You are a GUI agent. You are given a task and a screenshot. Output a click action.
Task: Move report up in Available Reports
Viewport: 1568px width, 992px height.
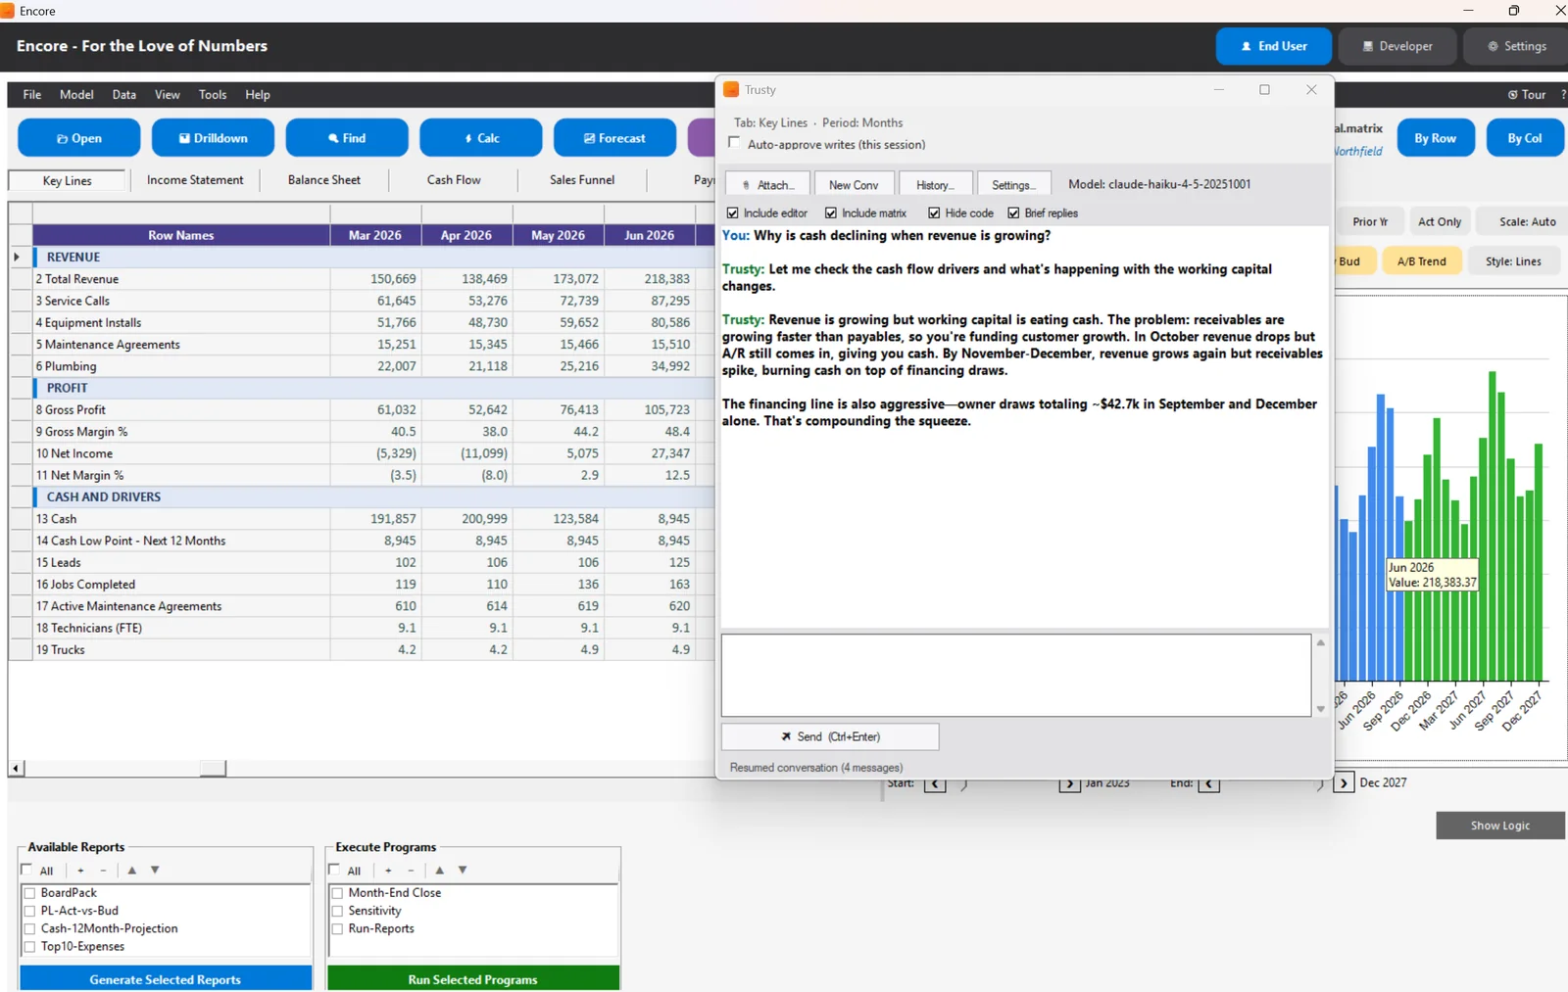pyautogui.click(x=131, y=871)
